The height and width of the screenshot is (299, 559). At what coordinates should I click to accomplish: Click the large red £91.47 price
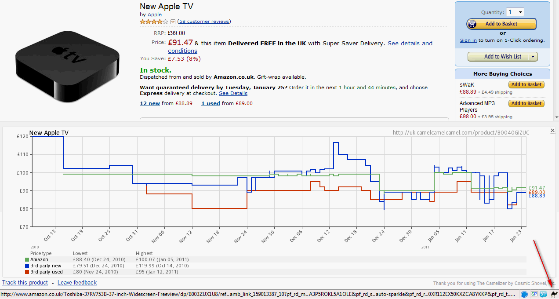click(x=180, y=43)
